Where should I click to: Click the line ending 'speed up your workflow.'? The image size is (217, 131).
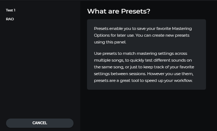143,80
